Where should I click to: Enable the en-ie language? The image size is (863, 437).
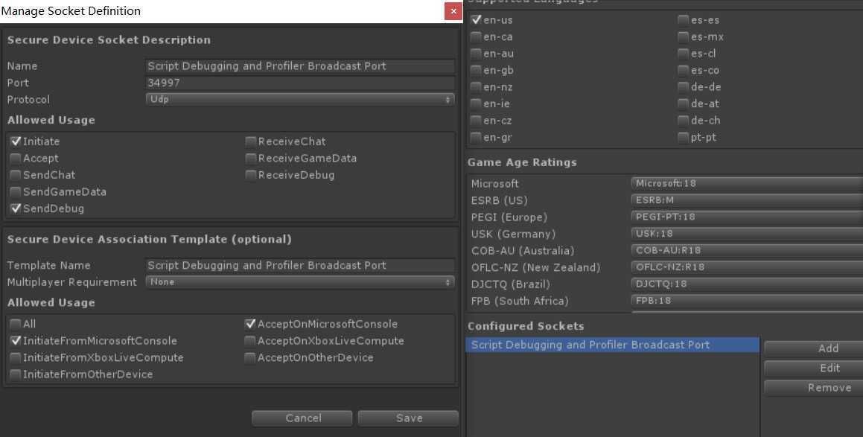coord(477,103)
